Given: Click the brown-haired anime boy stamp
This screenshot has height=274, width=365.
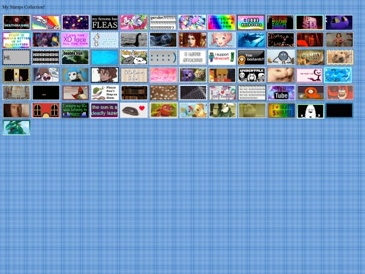Looking at the screenshot, I should [x=105, y=75].
